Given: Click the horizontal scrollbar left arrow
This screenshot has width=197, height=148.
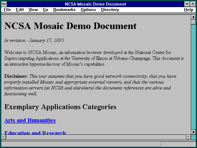Looking at the screenshot, I should (x=3, y=137).
